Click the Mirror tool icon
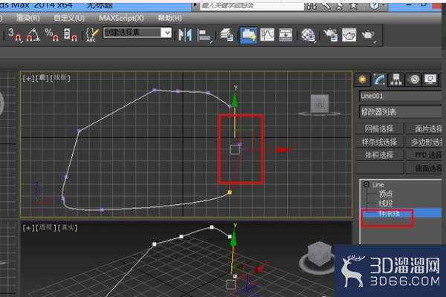This screenshot has height=297, width=446. 185,35
